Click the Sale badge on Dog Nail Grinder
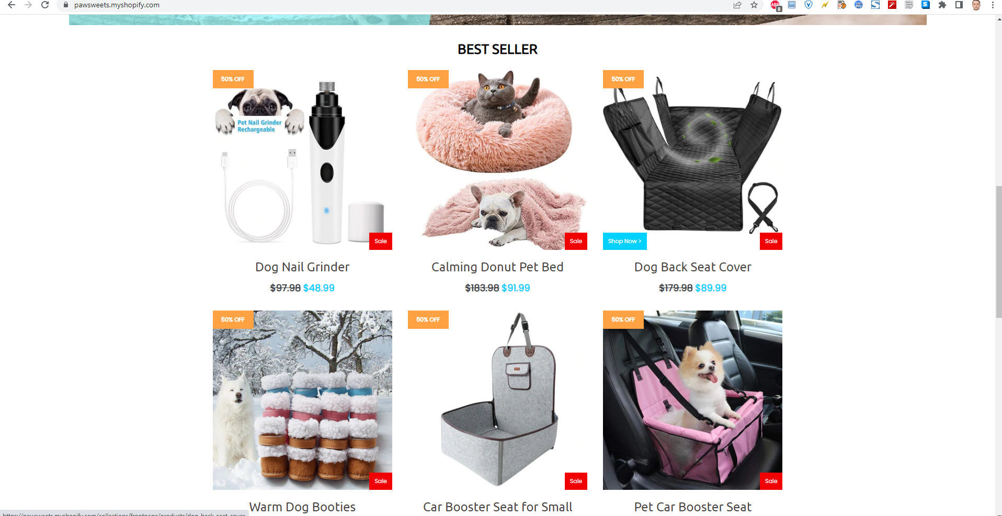 click(381, 241)
